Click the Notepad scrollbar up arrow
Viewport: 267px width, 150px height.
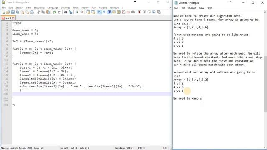coord(265,12)
